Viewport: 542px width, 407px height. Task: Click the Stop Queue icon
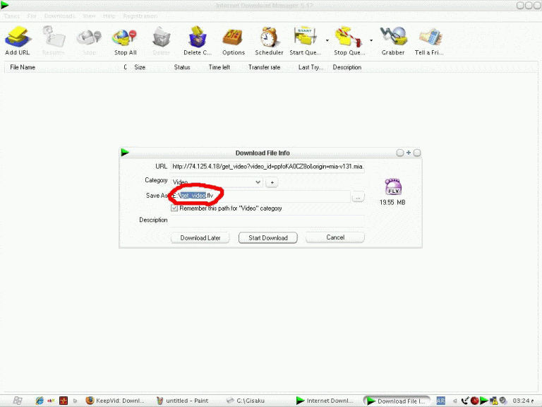pos(349,37)
